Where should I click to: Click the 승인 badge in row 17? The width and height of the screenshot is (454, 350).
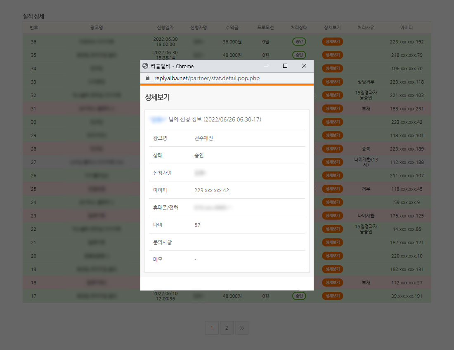(x=299, y=296)
